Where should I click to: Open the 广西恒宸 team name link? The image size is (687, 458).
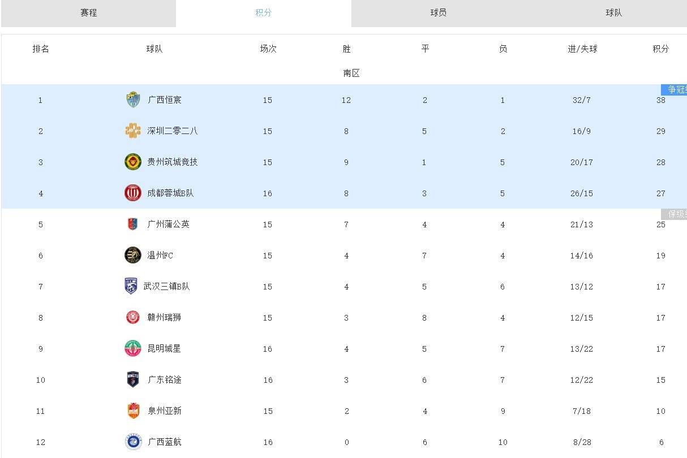pyautogui.click(x=165, y=100)
